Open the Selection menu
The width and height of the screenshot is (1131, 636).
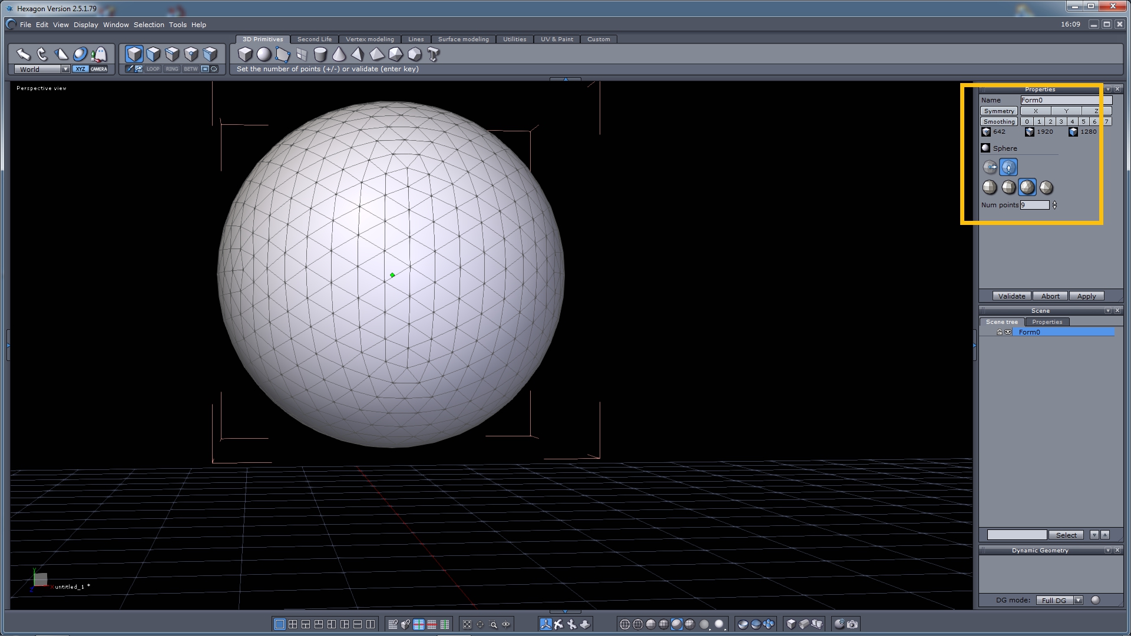pos(148,25)
